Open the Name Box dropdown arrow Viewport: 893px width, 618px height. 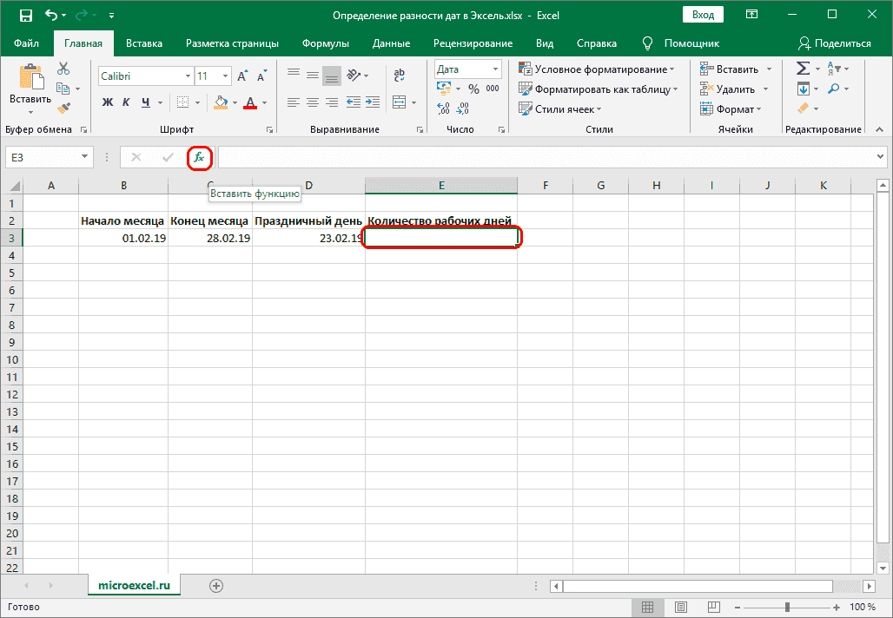(x=84, y=157)
